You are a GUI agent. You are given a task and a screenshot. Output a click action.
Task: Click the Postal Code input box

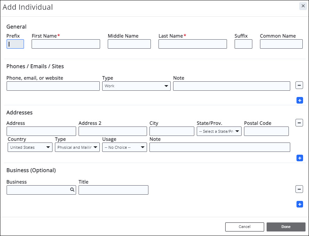(266, 131)
